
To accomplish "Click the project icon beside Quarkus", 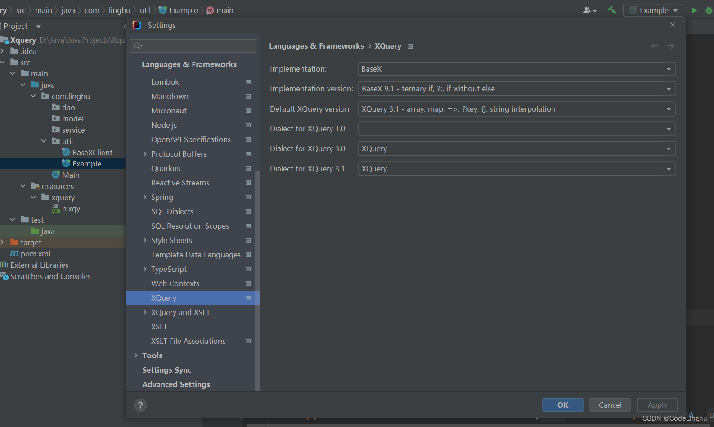I will 248,168.
